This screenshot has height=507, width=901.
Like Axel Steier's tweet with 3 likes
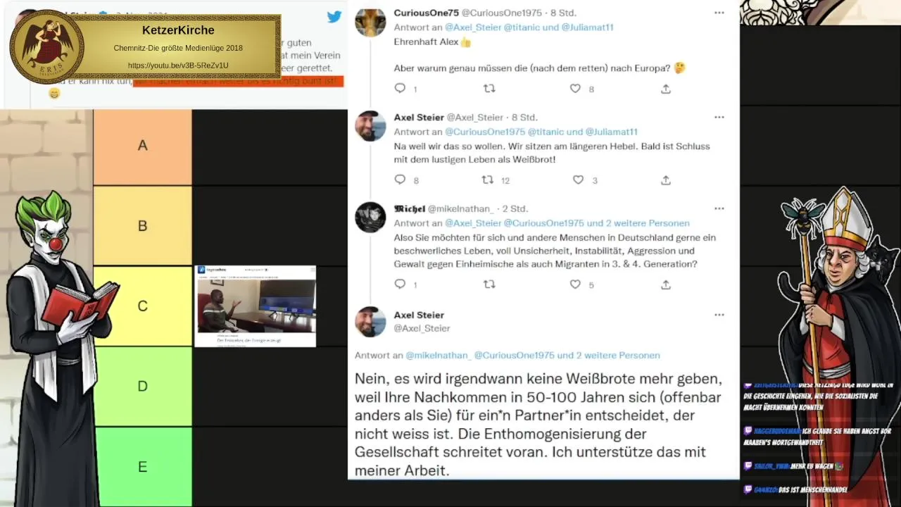click(578, 180)
